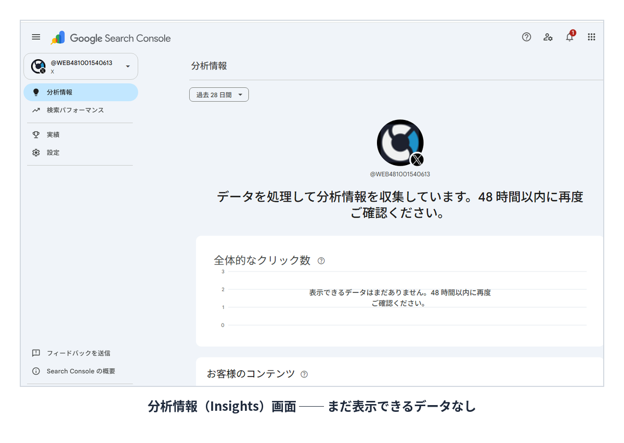Open the hamburger main menu
This screenshot has height=443, width=624.
coord(36,37)
